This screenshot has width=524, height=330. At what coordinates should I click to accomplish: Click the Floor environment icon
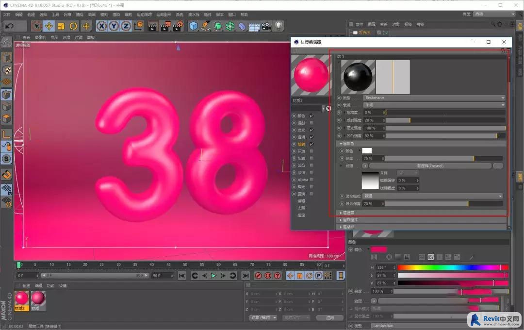tap(254, 26)
